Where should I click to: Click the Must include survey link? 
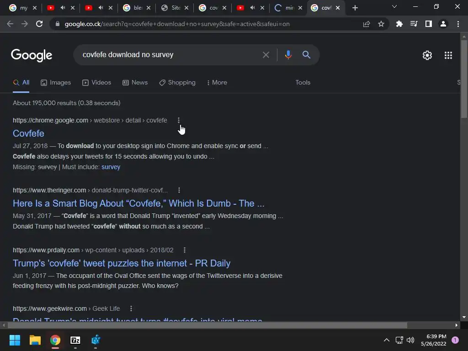111,167
